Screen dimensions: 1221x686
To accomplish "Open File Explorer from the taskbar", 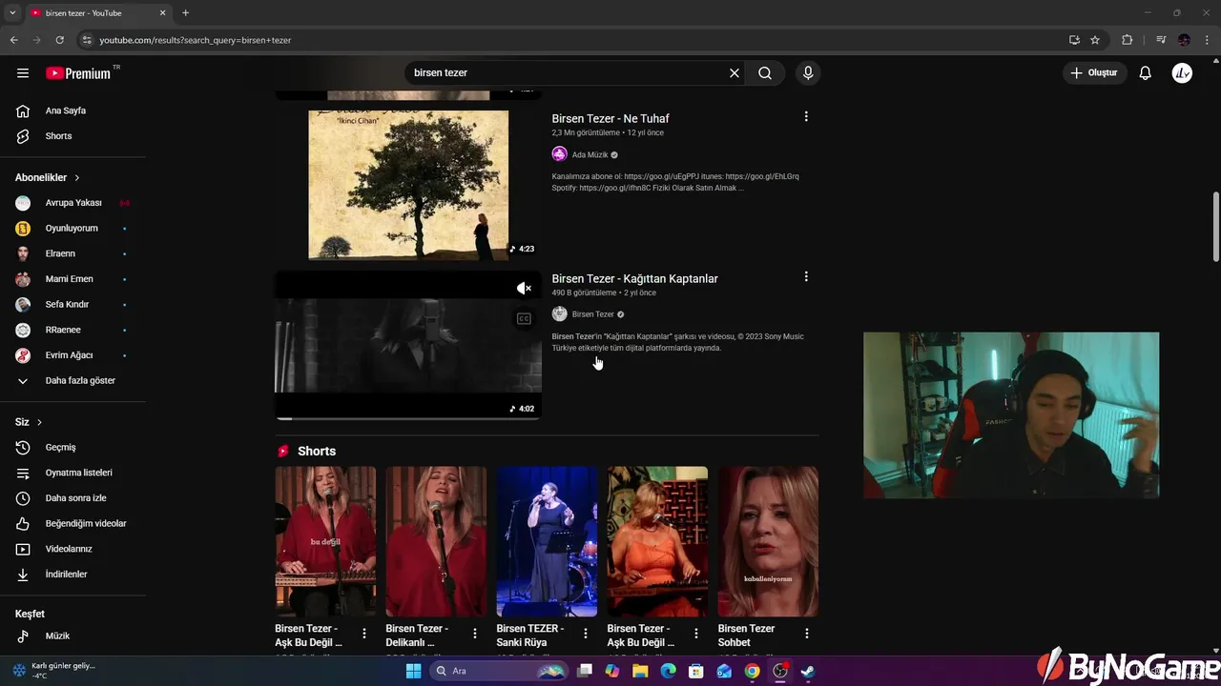I will (x=640, y=671).
